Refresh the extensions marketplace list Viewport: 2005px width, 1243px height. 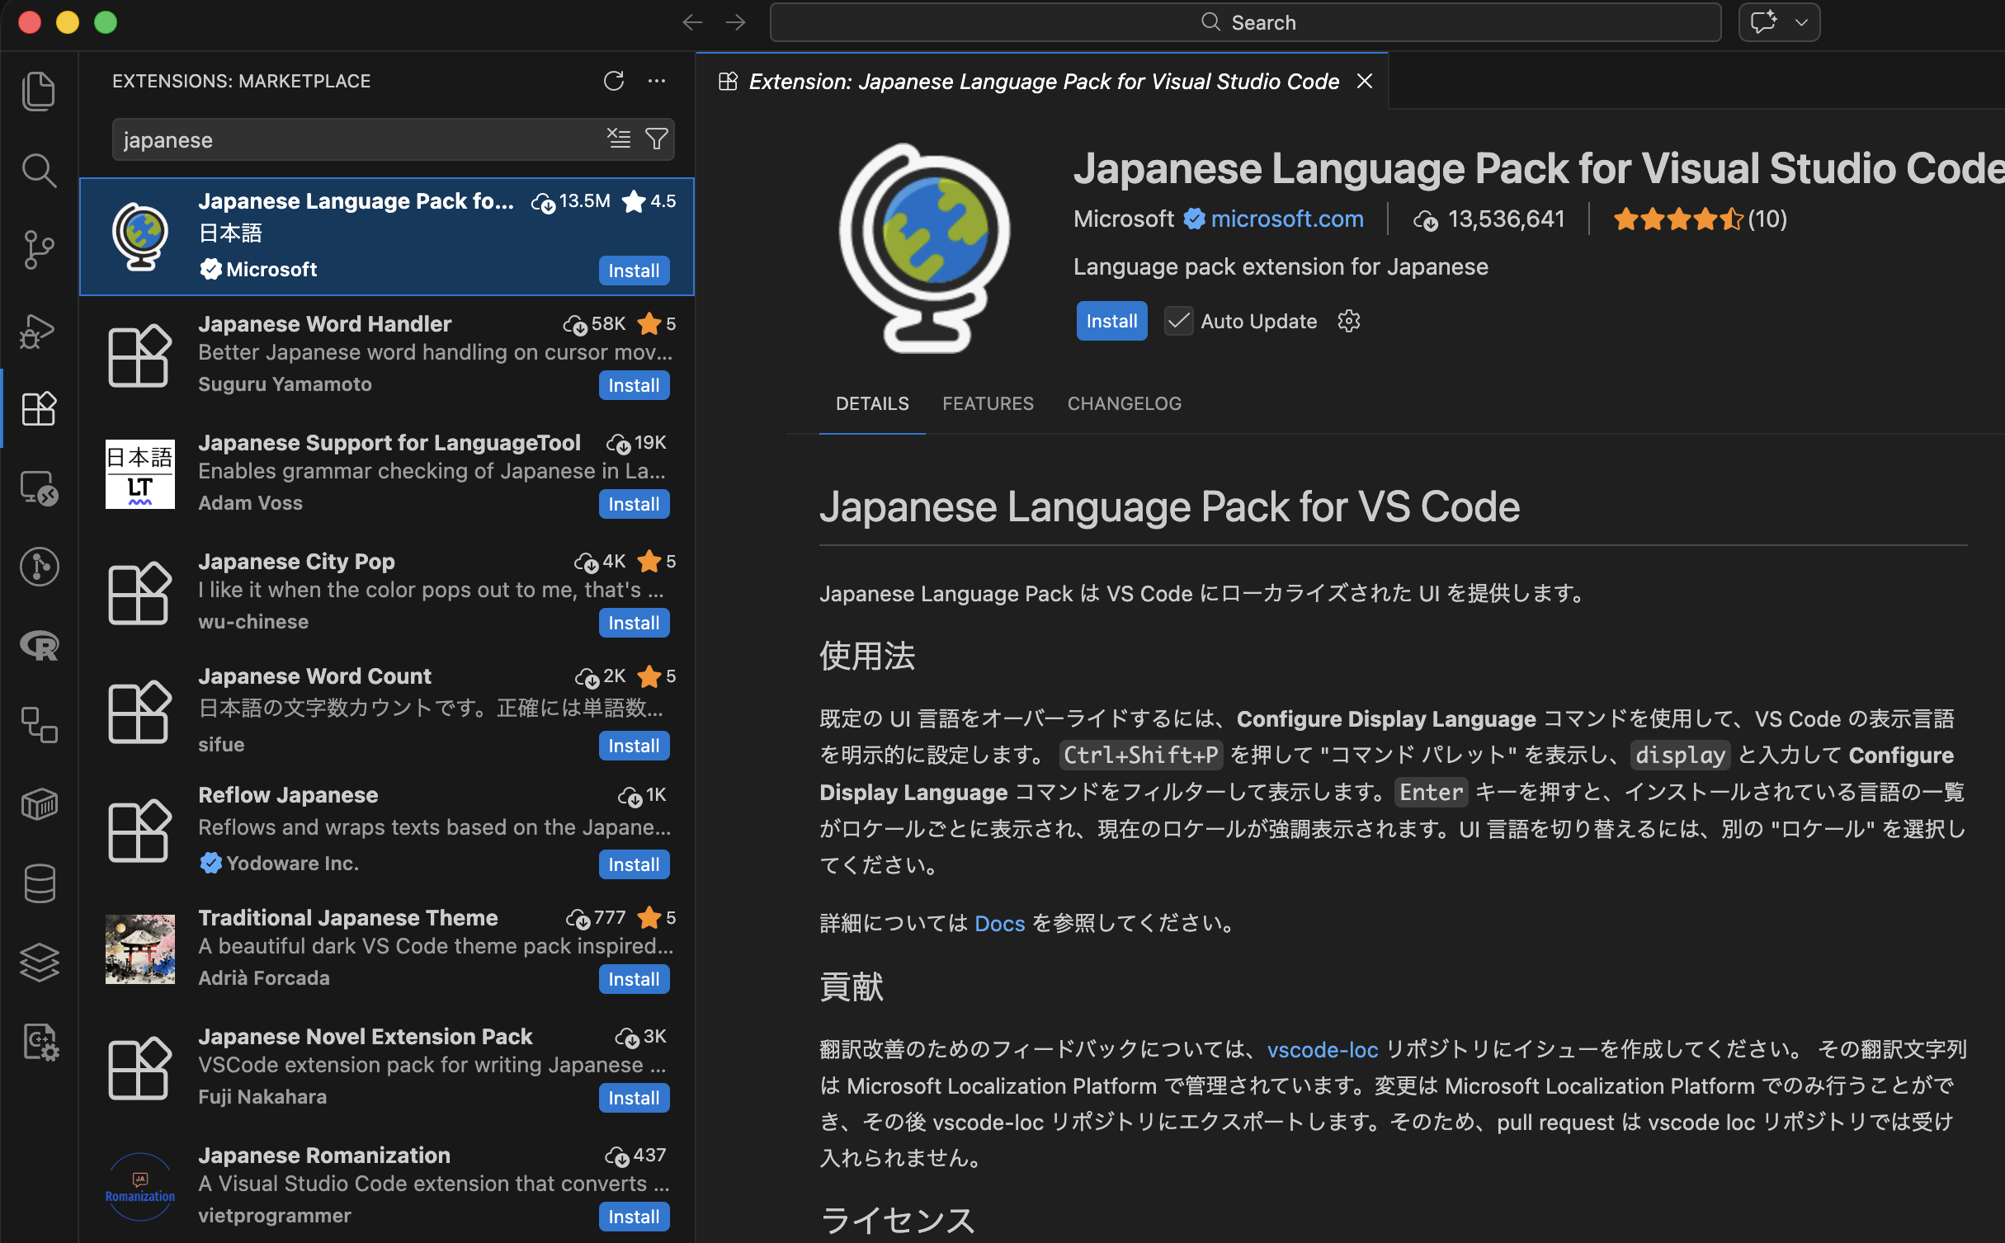[613, 81]
